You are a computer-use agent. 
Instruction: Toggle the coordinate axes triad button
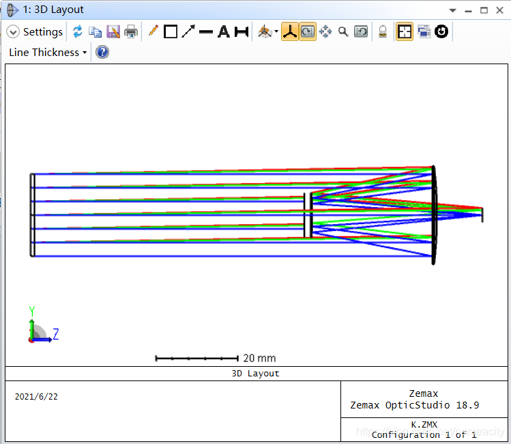click(290, 31)
